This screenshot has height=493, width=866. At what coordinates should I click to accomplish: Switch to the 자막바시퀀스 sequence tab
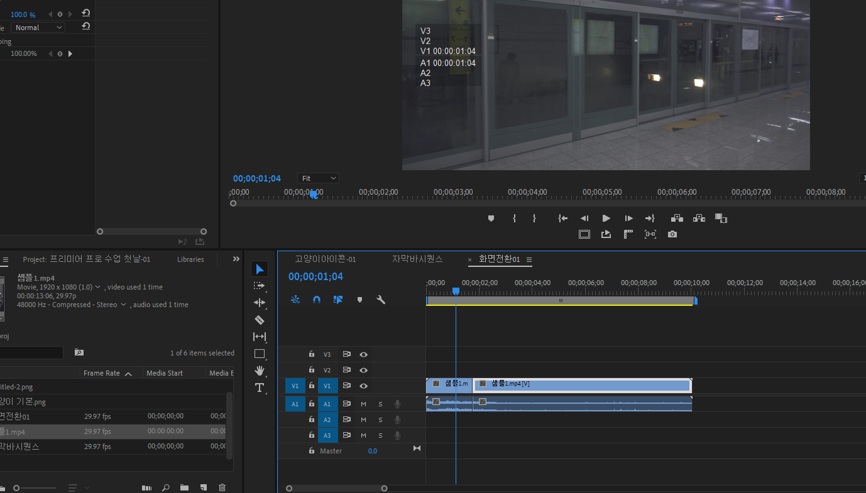click(417, 259)
